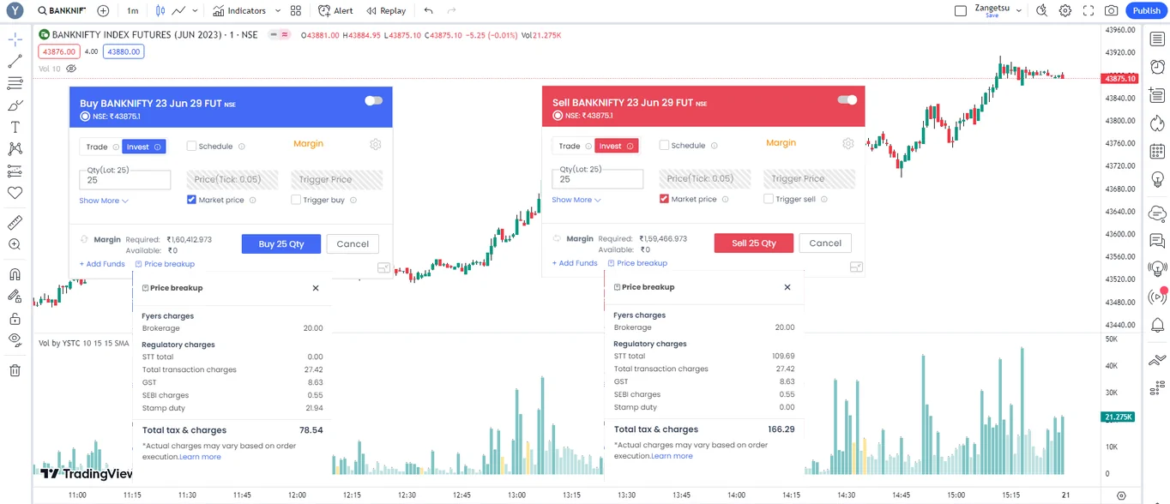Screen dimensions: 1170x504
Task: Open the brush drawing tools
Action: click(15, 105)
